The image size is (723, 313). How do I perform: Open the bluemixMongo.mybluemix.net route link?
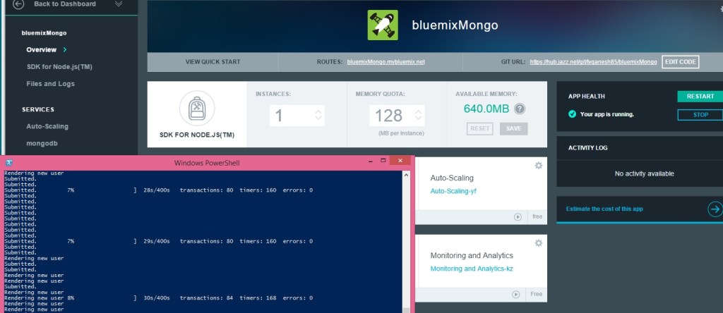pyautogui.click(x=386, y=62)
